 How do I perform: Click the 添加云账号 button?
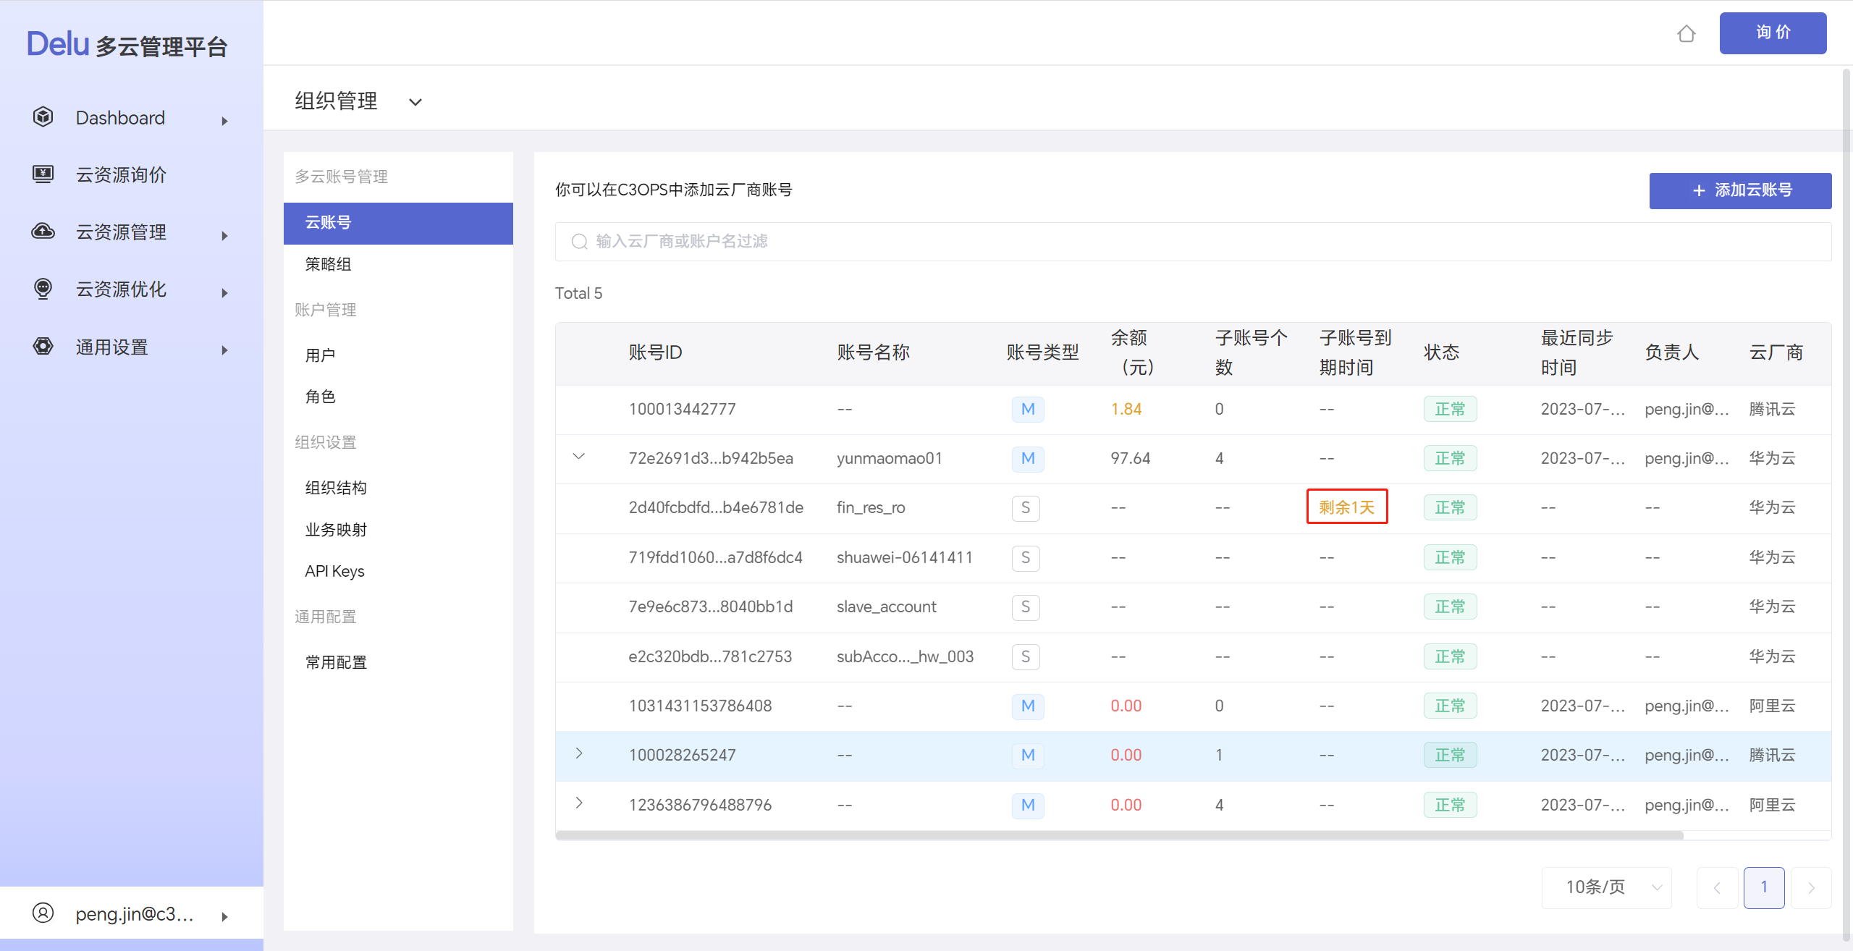point(1740,190)
